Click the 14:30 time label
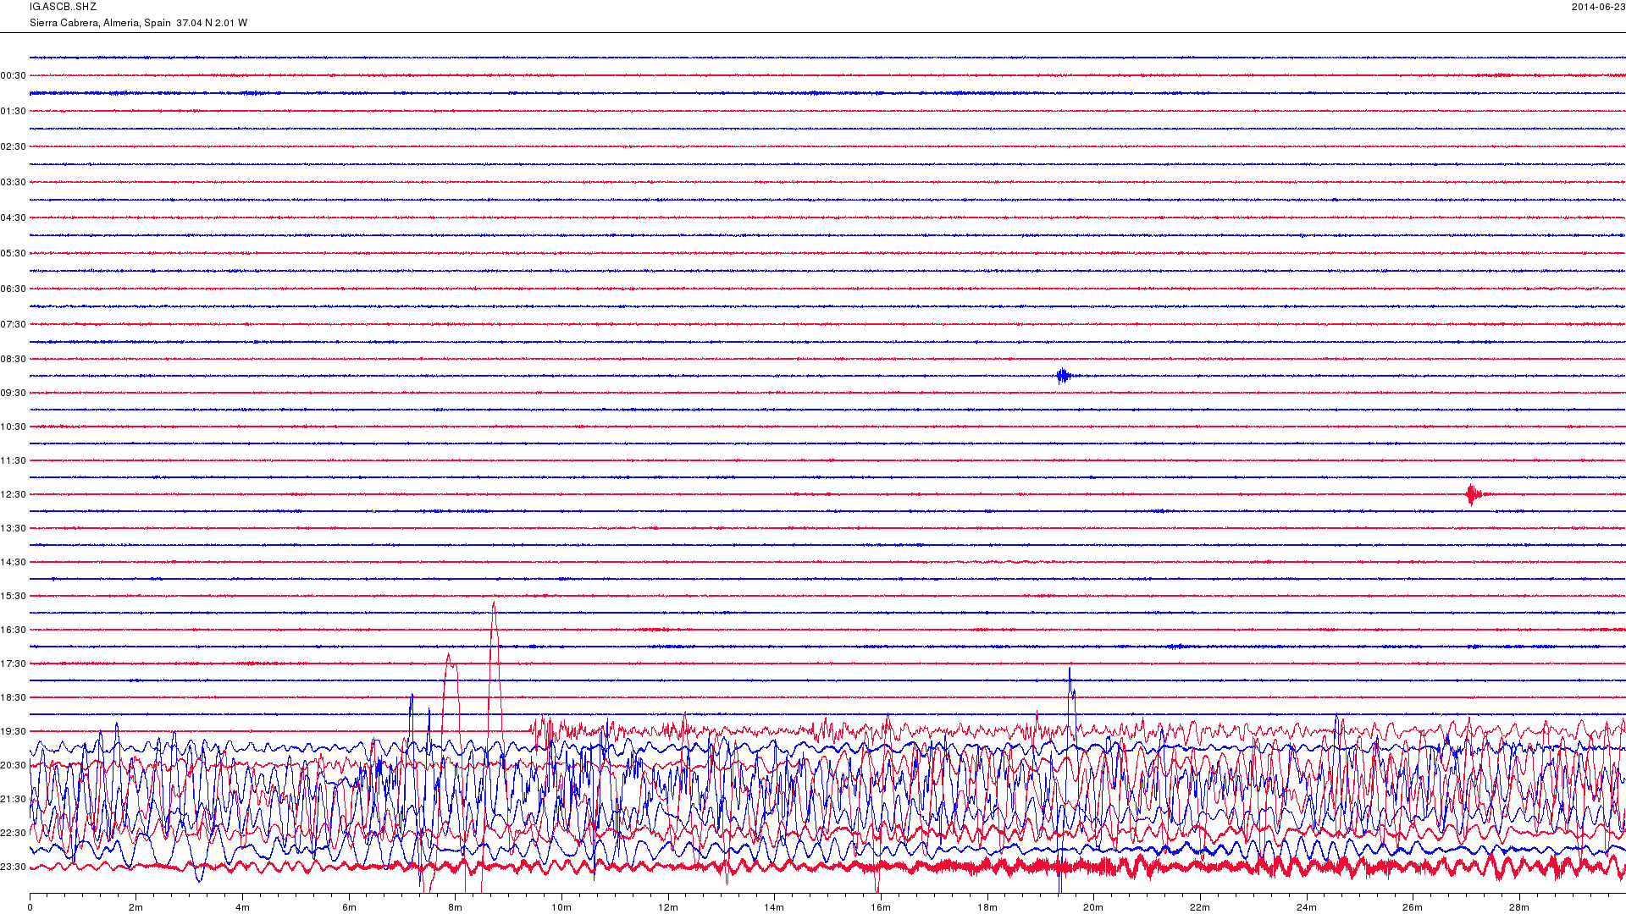This screenshot has height=914, width=1626. [14, 563]
